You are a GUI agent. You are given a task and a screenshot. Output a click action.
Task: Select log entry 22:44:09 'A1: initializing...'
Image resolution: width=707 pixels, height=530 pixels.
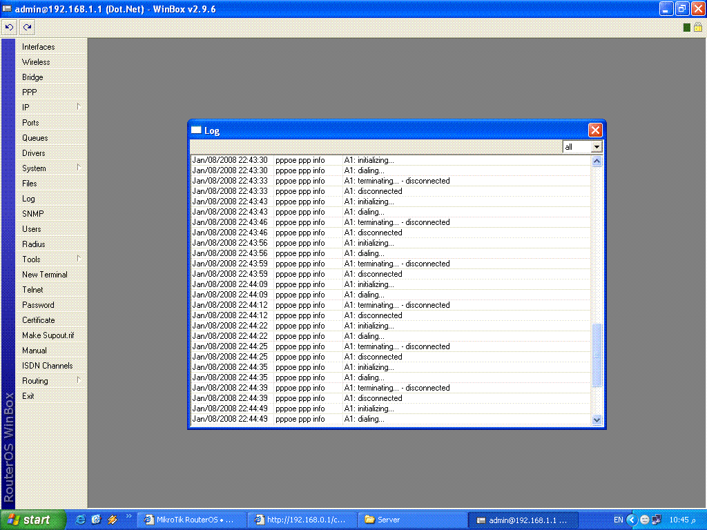(x=391, y=284)
